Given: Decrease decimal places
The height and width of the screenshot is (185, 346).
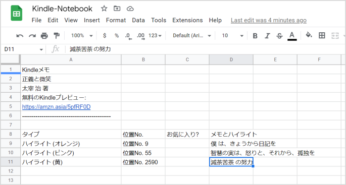Looking at the screenshot, I should [128, 36].
